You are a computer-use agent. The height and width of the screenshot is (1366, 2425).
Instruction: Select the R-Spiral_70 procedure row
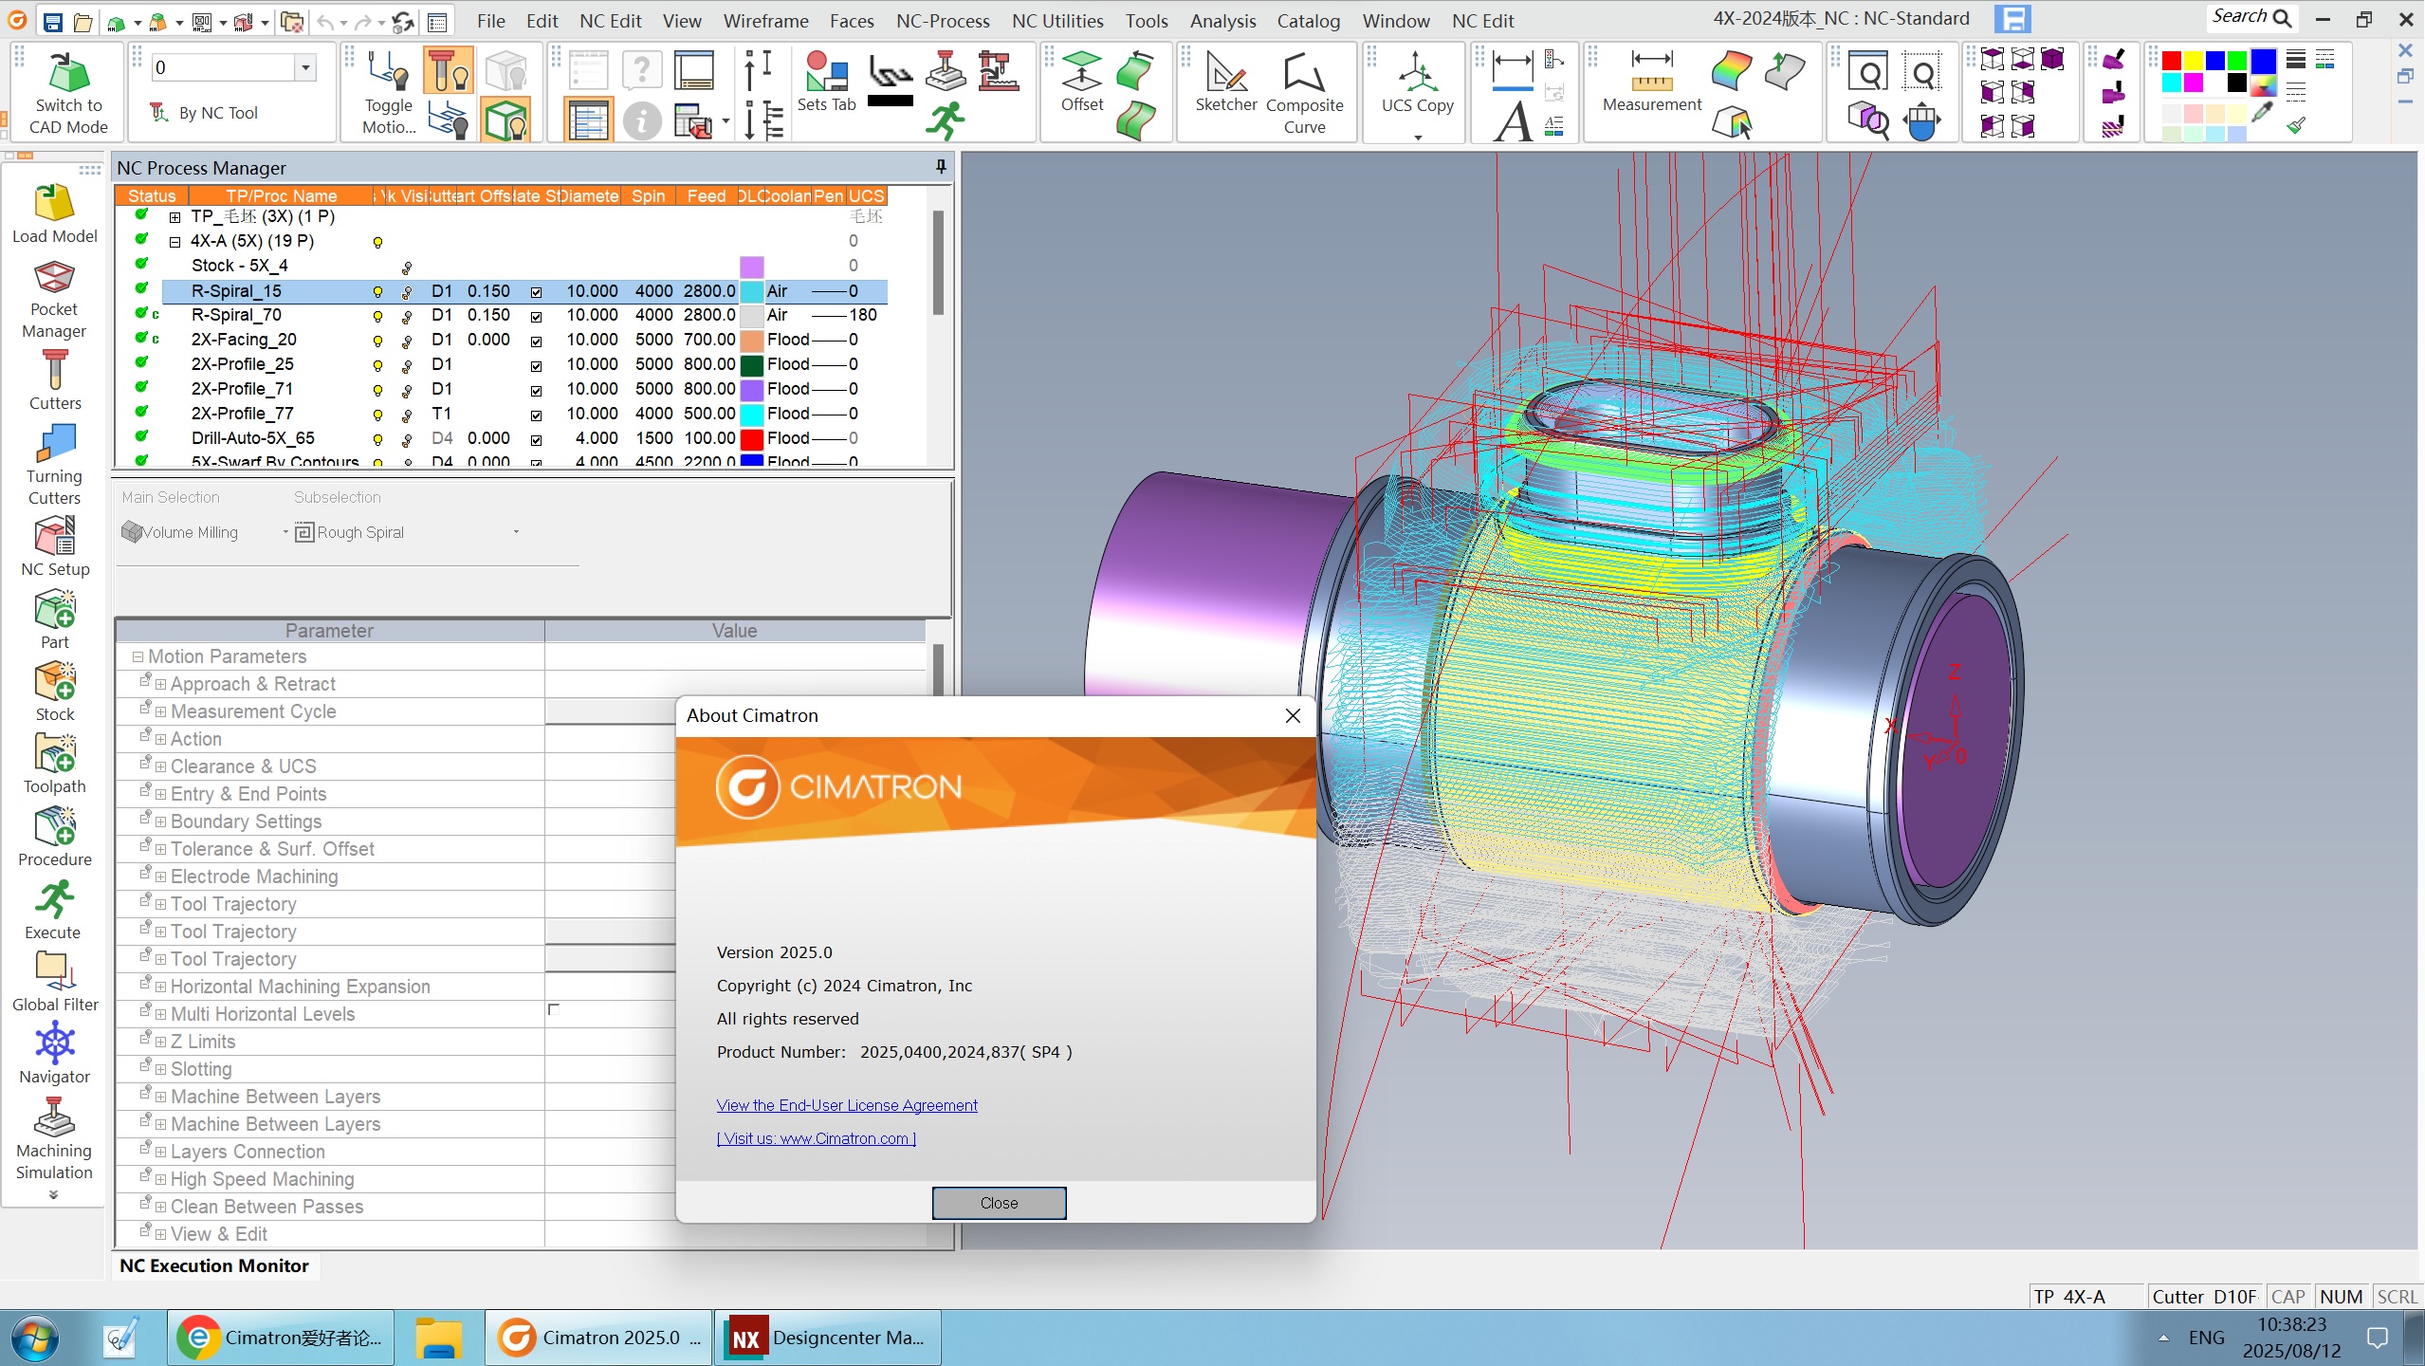click(524, 315)
